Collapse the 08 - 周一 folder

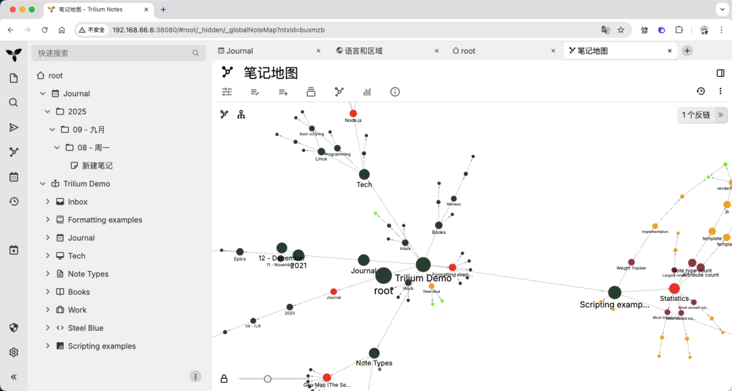click(x=57, y=148)
